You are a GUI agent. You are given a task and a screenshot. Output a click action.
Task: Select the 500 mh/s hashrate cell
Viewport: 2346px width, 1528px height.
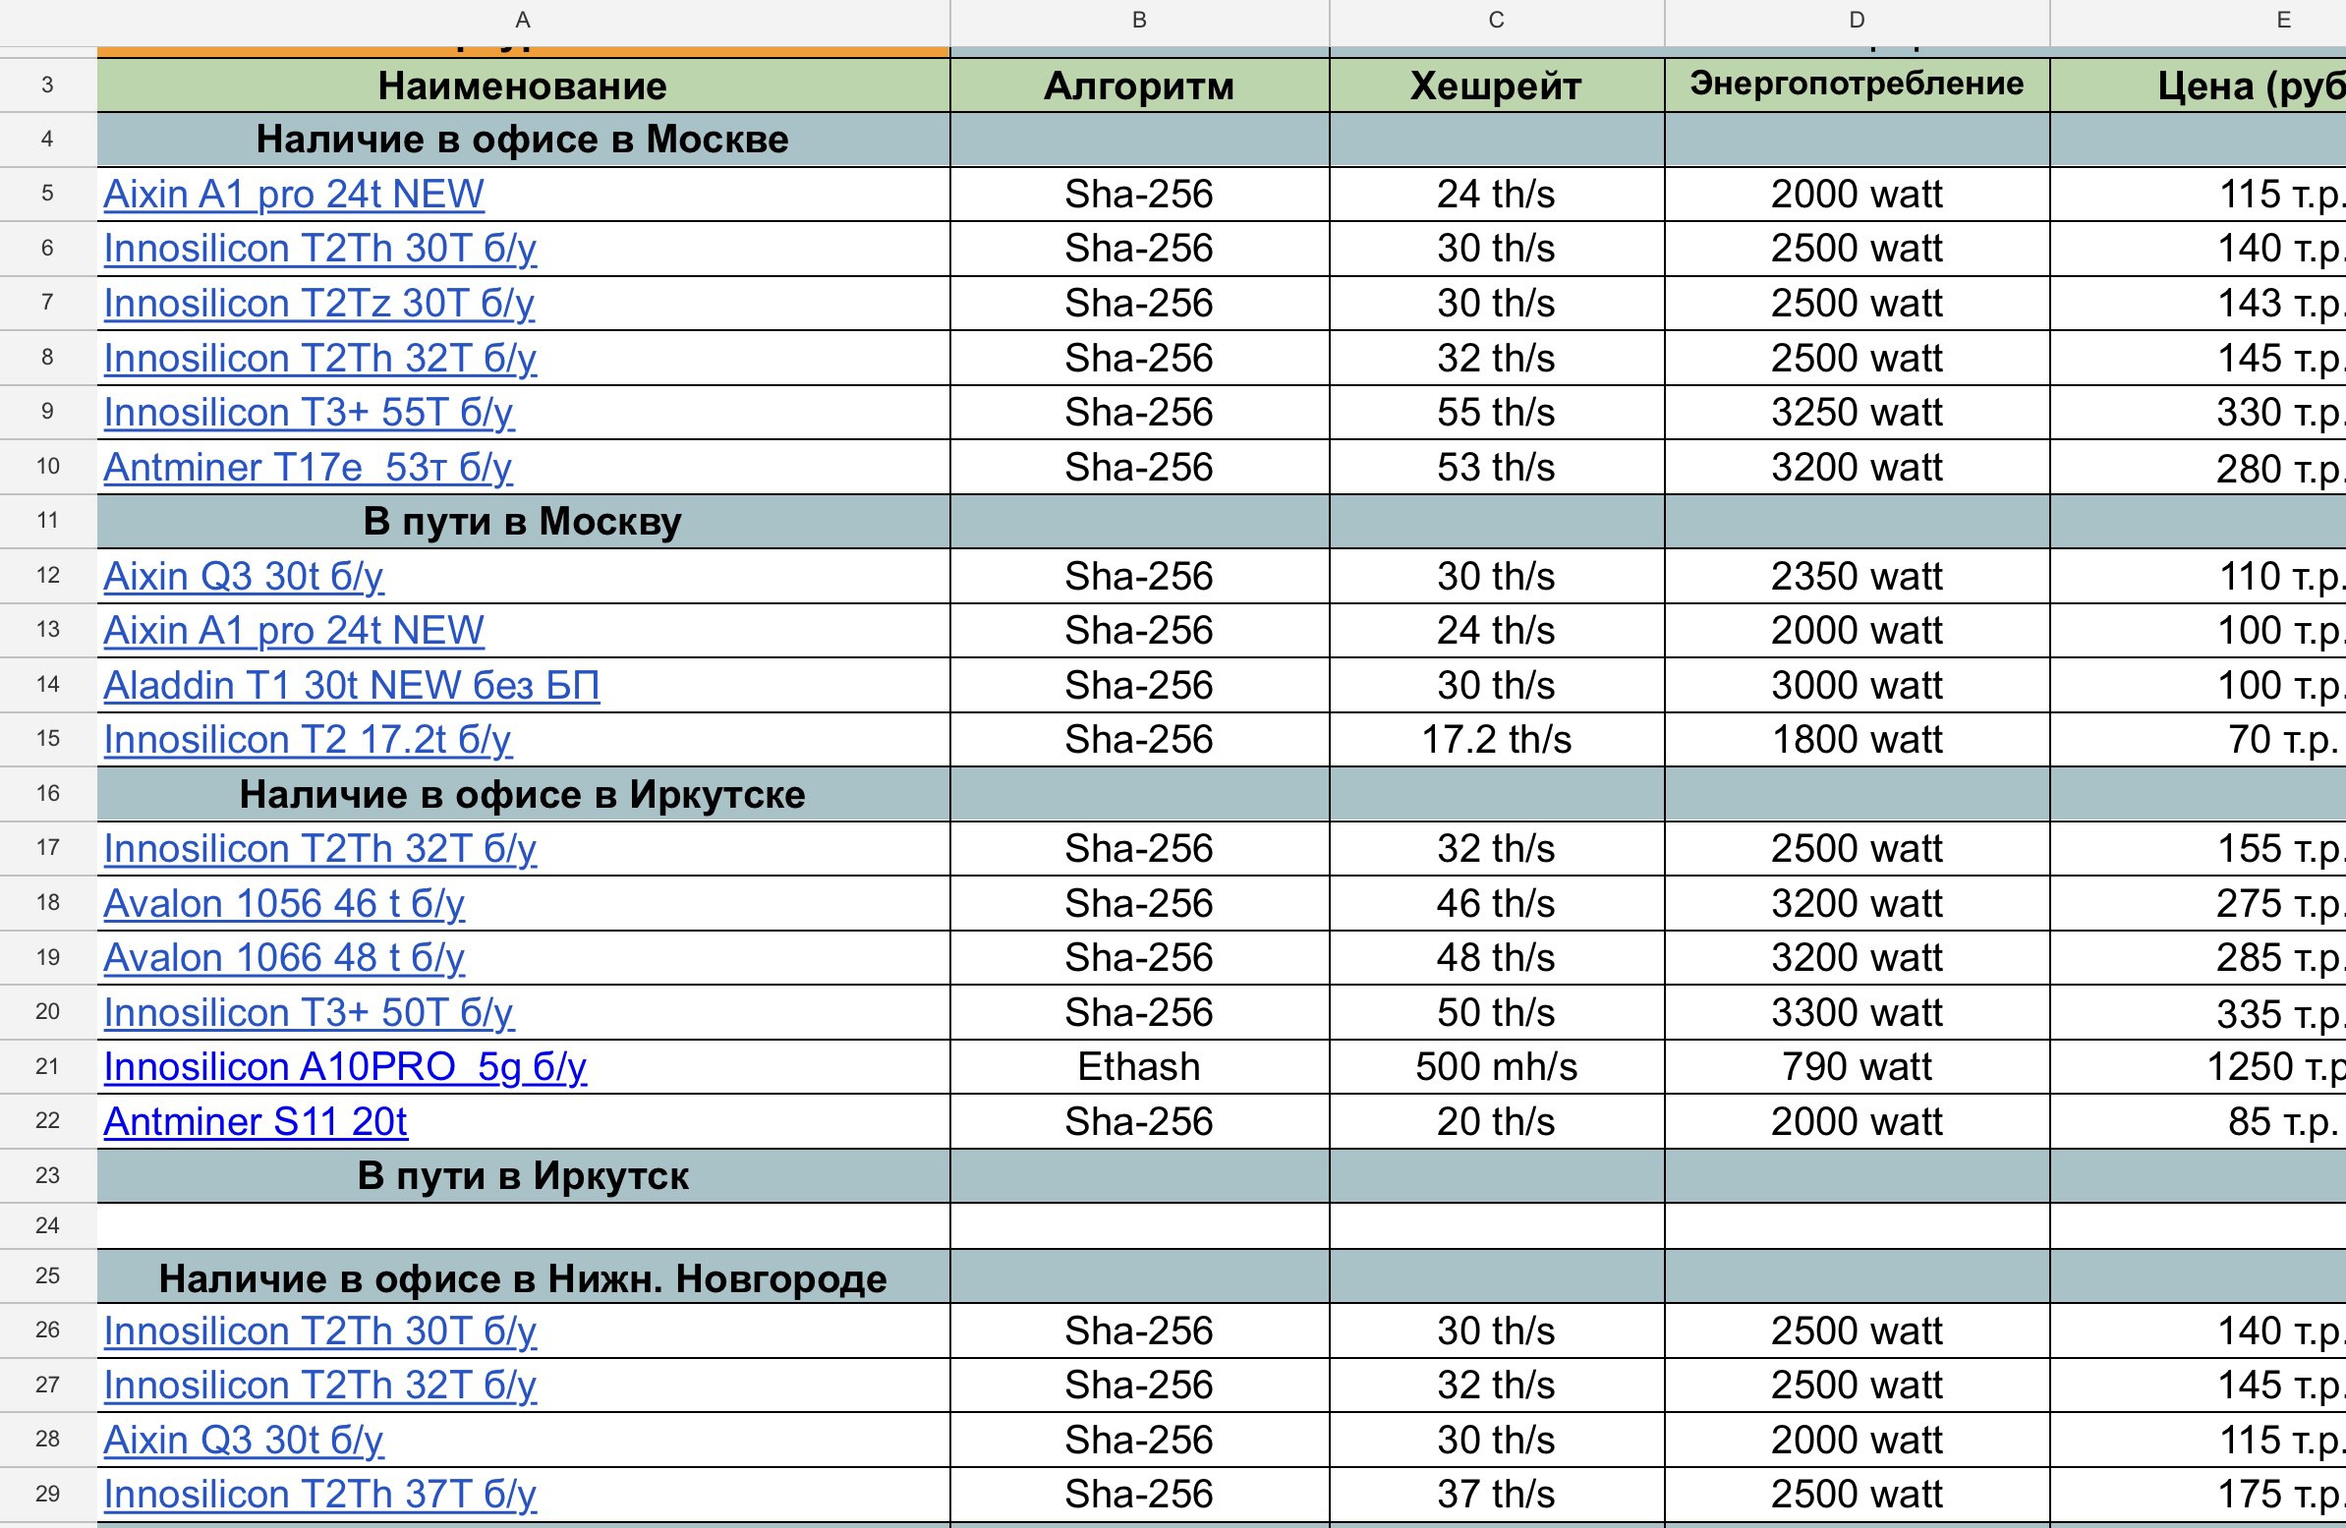[1496, 1066]
